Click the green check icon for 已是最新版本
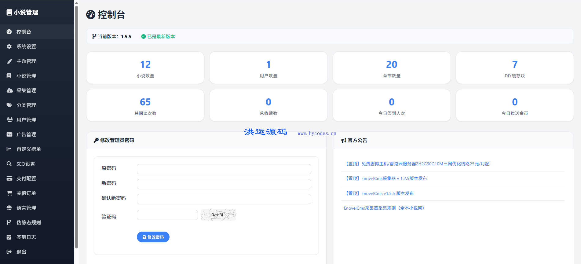 click(143, 36)
